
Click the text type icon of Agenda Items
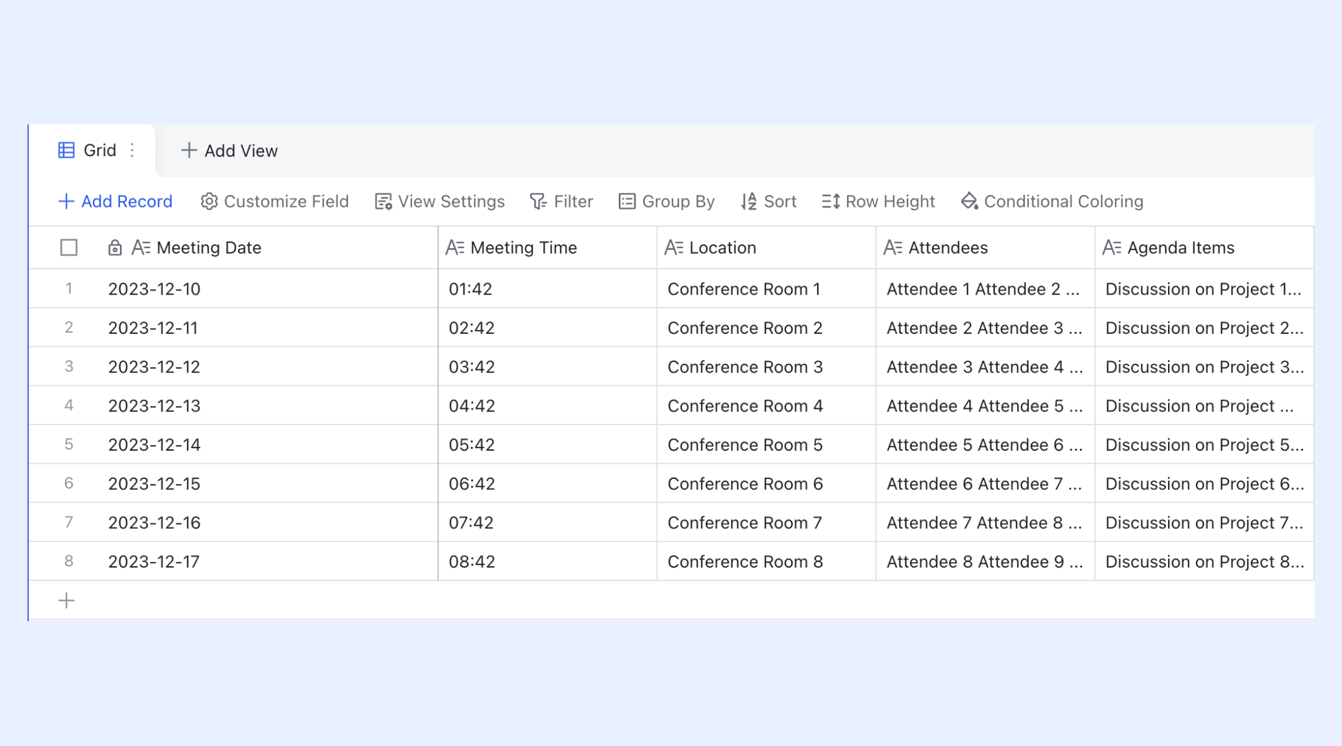[1111, 248]
